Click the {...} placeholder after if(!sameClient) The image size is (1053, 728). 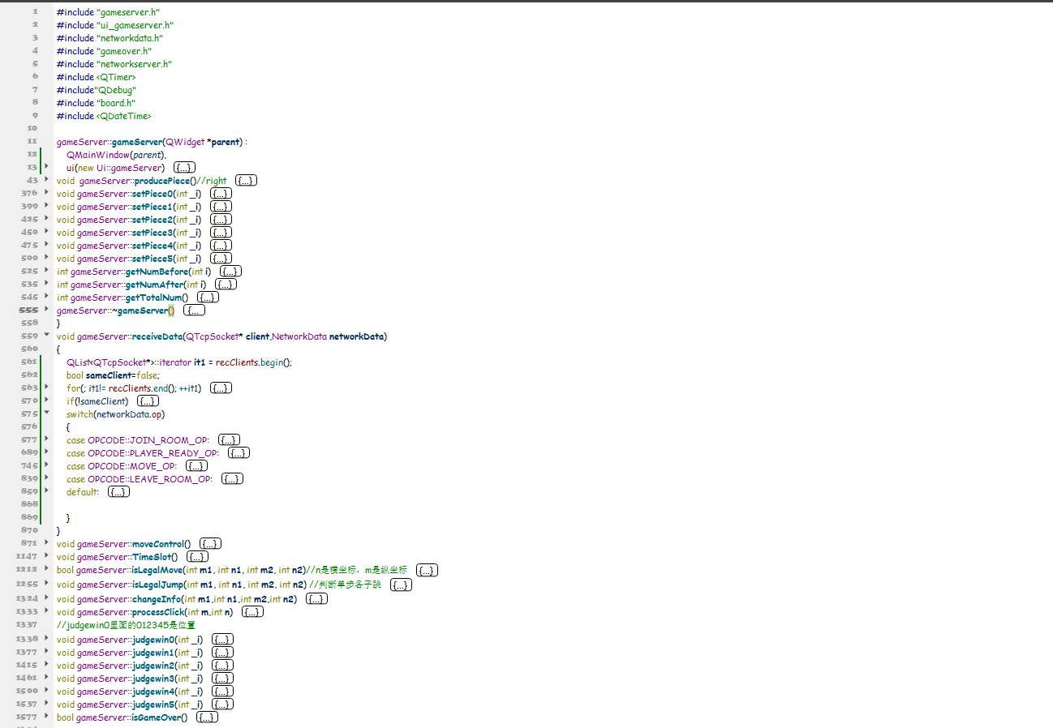148,401
